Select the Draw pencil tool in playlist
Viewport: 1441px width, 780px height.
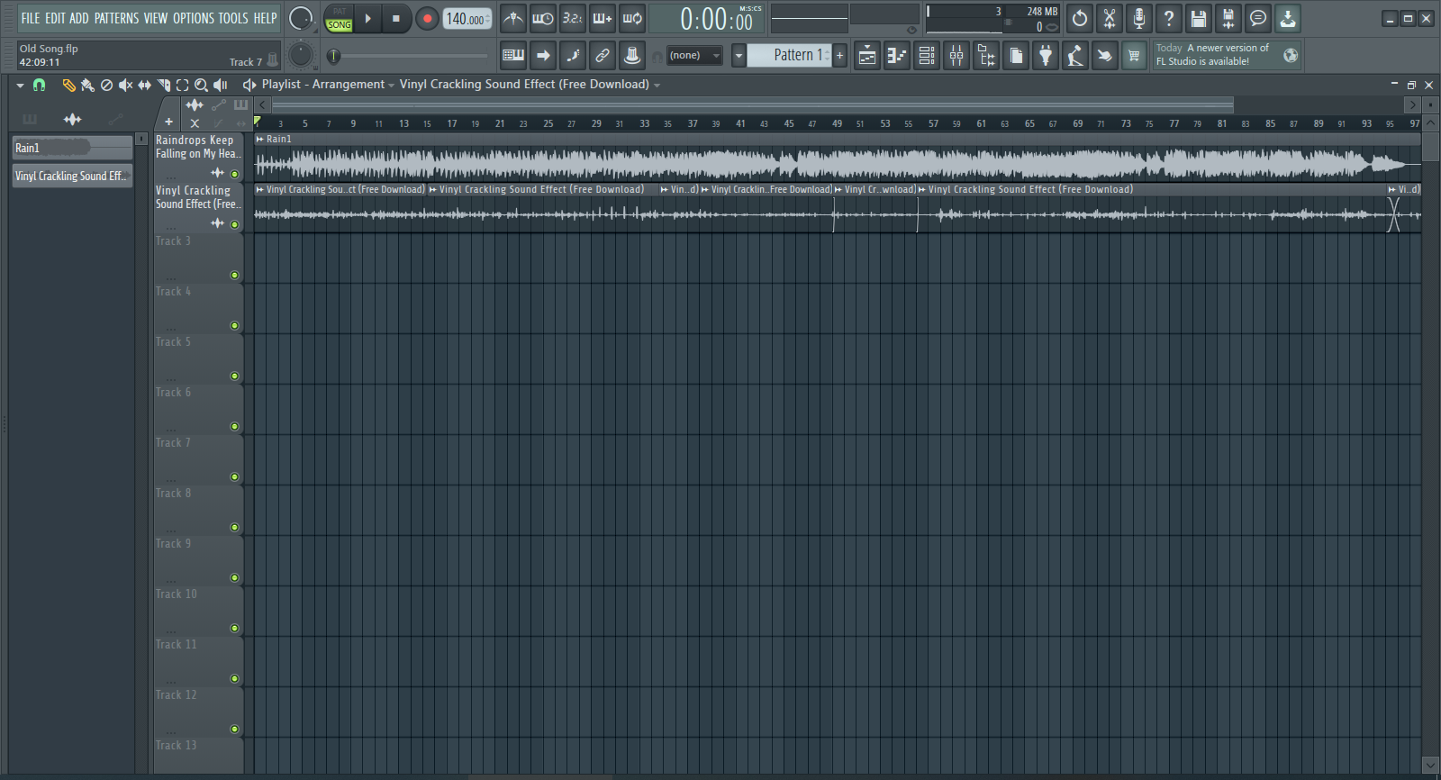[x=68, y=85]
